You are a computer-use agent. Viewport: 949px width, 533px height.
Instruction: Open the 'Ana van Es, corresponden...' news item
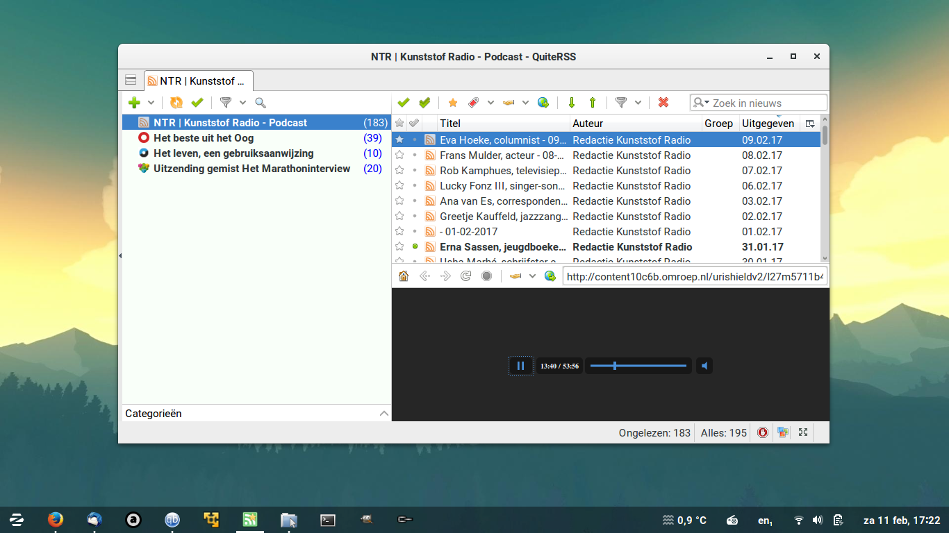pyautogui.click(x=504, y=201)
